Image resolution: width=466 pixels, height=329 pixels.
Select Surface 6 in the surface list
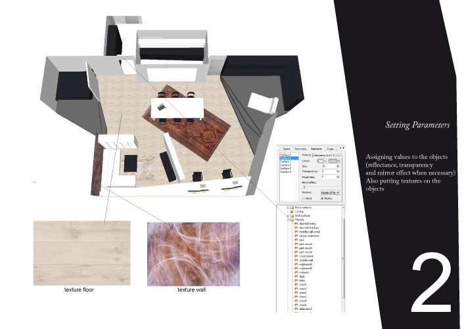tap(289, 171)
